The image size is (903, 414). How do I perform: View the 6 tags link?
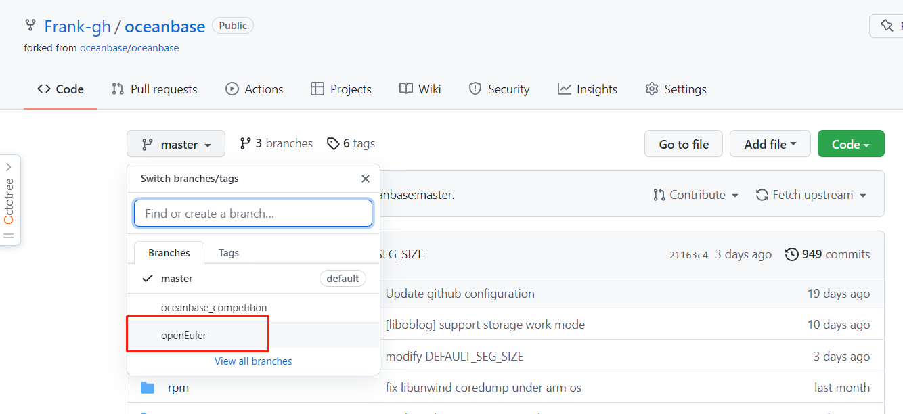pos(351,143)
